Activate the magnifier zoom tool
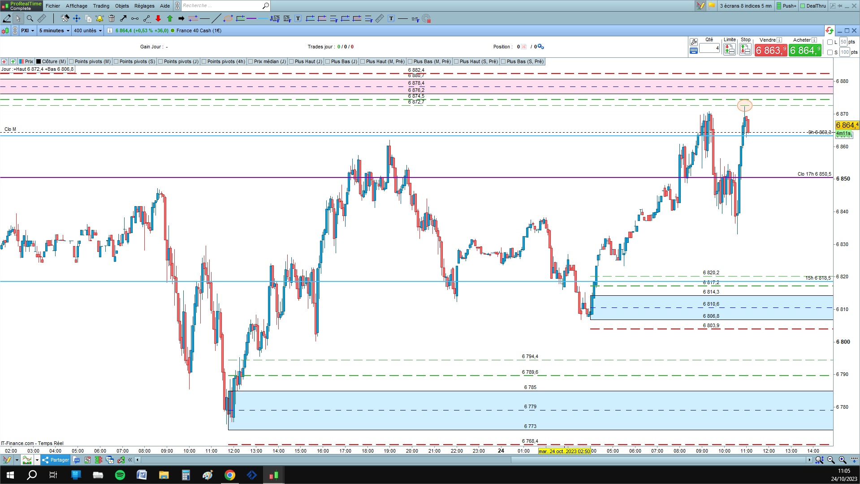 click(30, 18)
